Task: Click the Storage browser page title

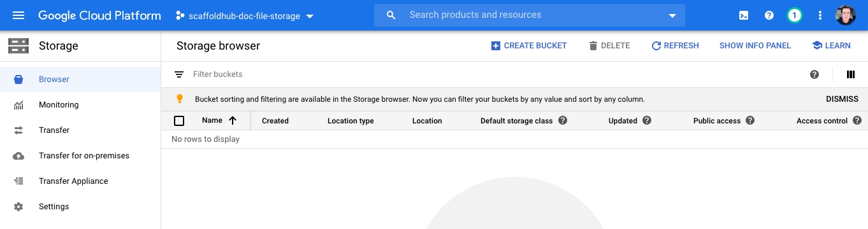Action: pyautogui.click(x=218, y=46)
